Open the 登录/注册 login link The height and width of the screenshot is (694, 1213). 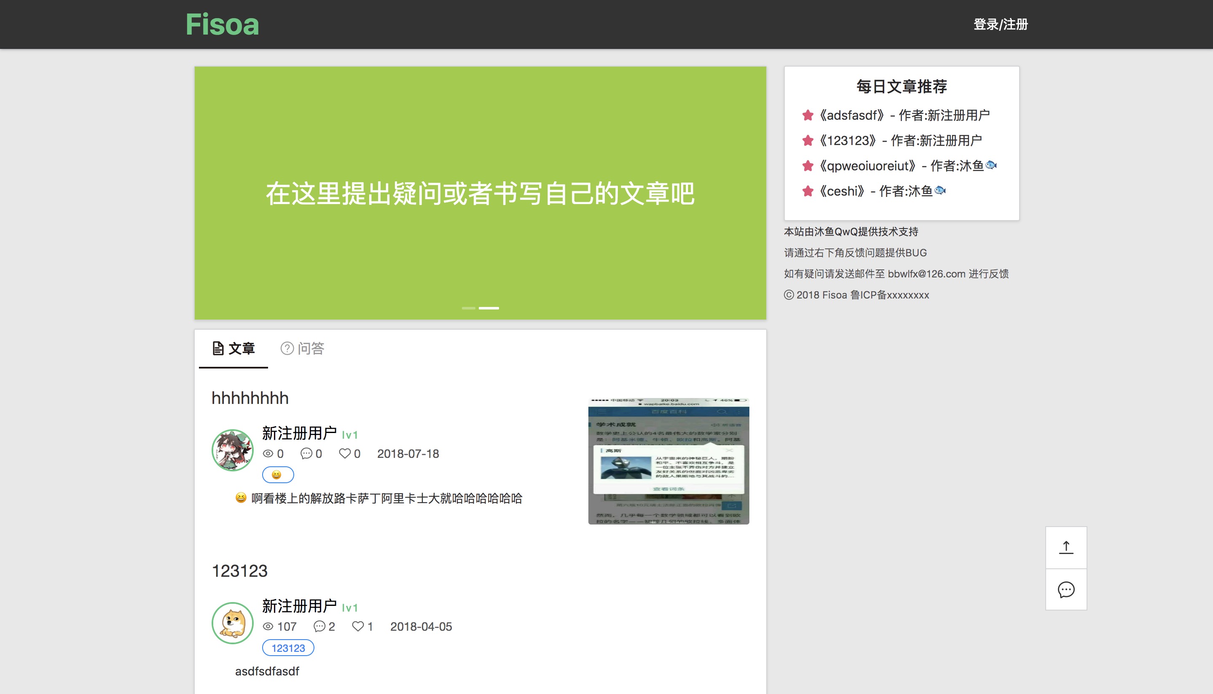pos(1000,24)
